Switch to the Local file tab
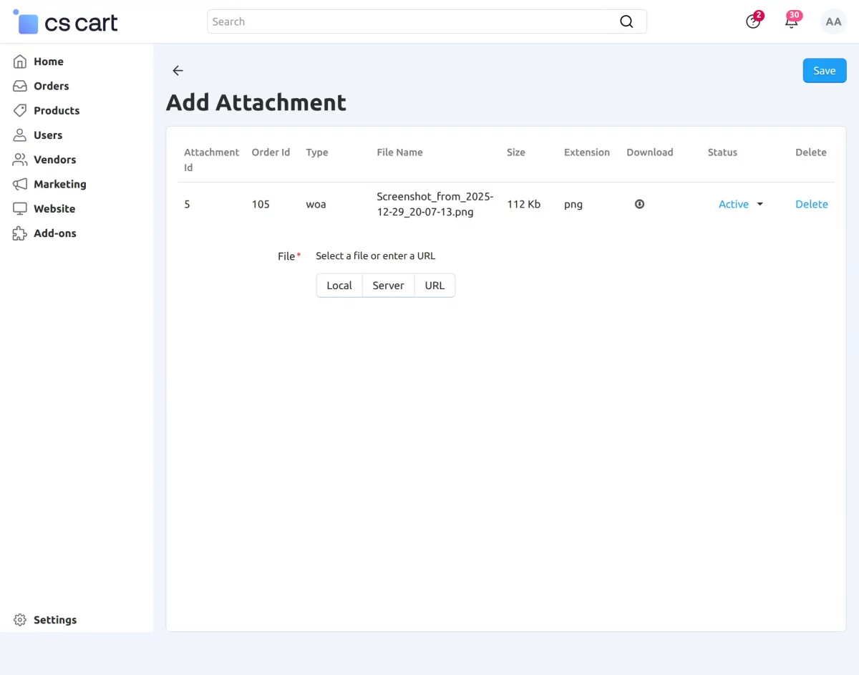The width and height of the screenshot is (859, 675). point(339,285)
